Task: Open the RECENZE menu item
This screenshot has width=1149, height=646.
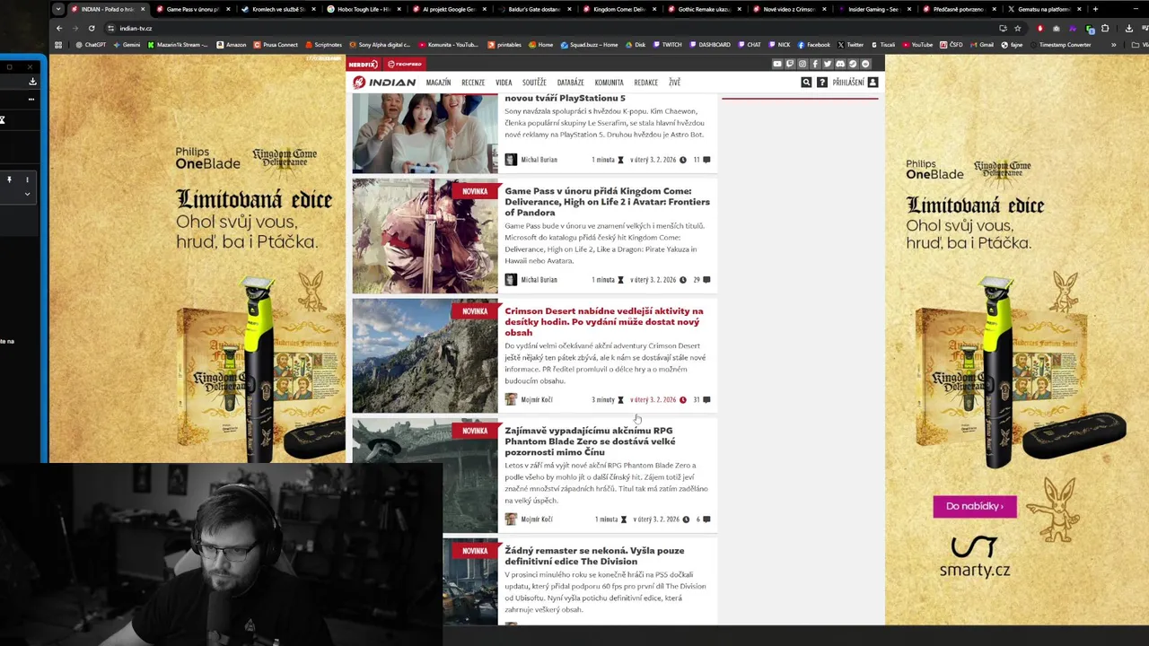Action: [x=473, y=83]
